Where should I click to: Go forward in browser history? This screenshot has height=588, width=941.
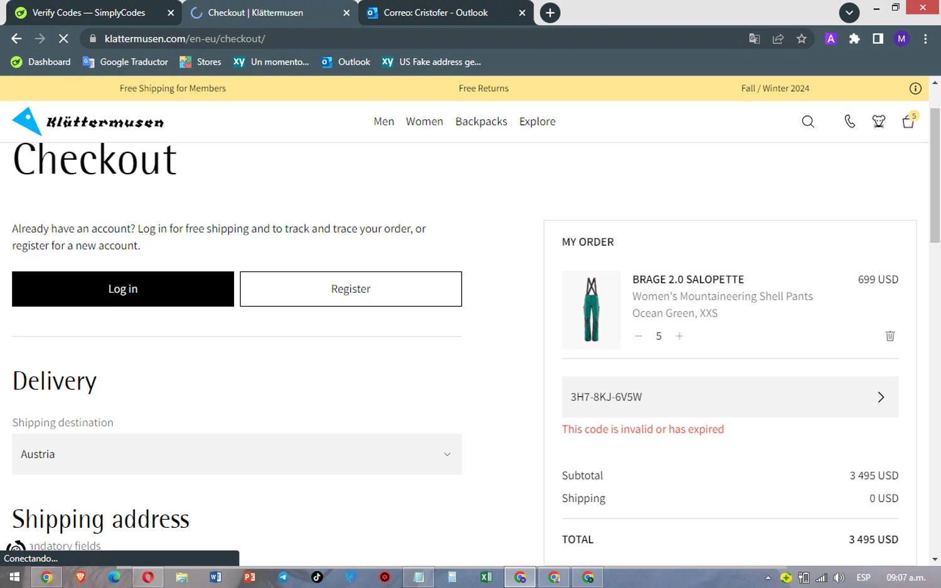coord(40,39)
